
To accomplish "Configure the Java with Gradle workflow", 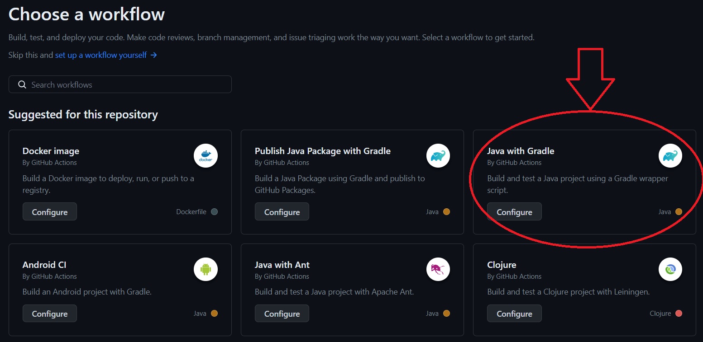I will pyautogui.click(x=514, y=211).
